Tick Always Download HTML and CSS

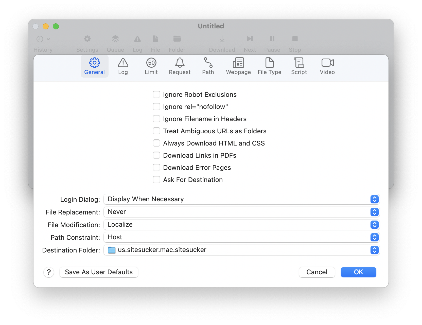(x=156, y=143)
